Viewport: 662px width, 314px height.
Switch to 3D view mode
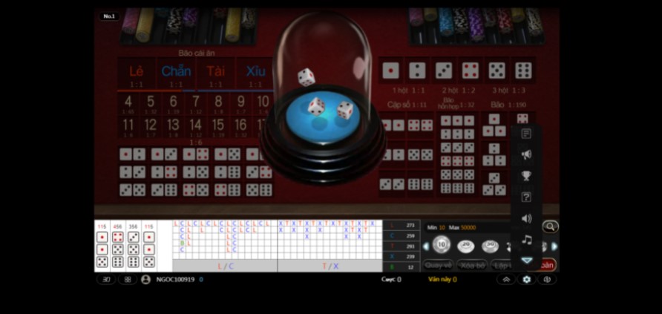pos(106,279)
